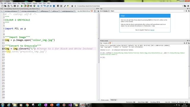Re-run the last script
Screen dimensions: 190x107
[34, 6]
